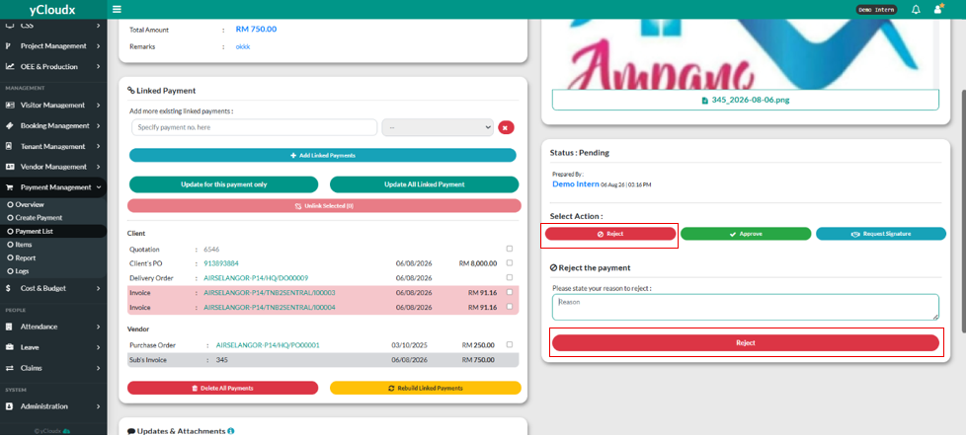This screenshot has height=437, width=968.
Task: Click the Leave briefcase icon
Action: (9, 347)
